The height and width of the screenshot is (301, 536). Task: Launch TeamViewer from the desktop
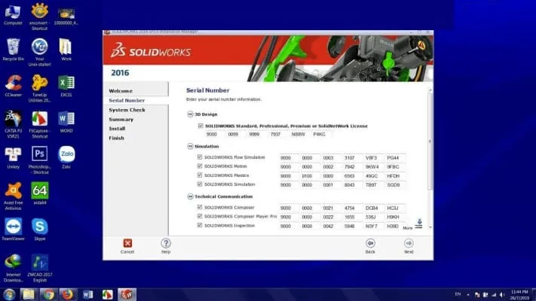click(x=13, y=230)
